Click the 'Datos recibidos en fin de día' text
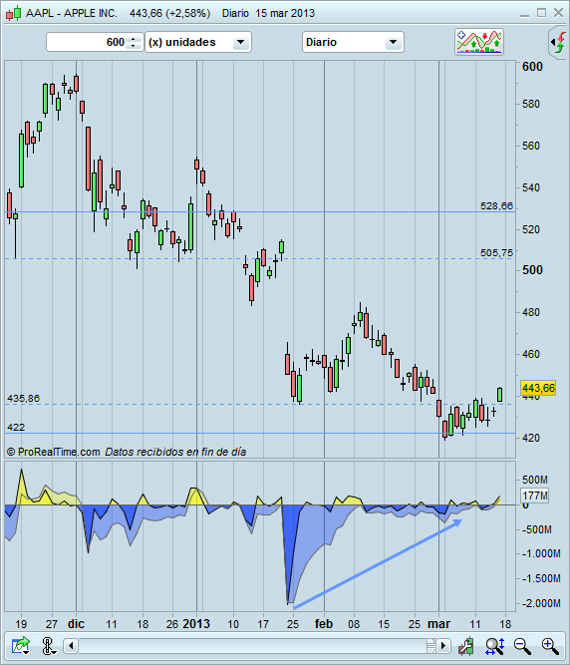Screen dimensions: 570x665 click(x=175, y=452)
